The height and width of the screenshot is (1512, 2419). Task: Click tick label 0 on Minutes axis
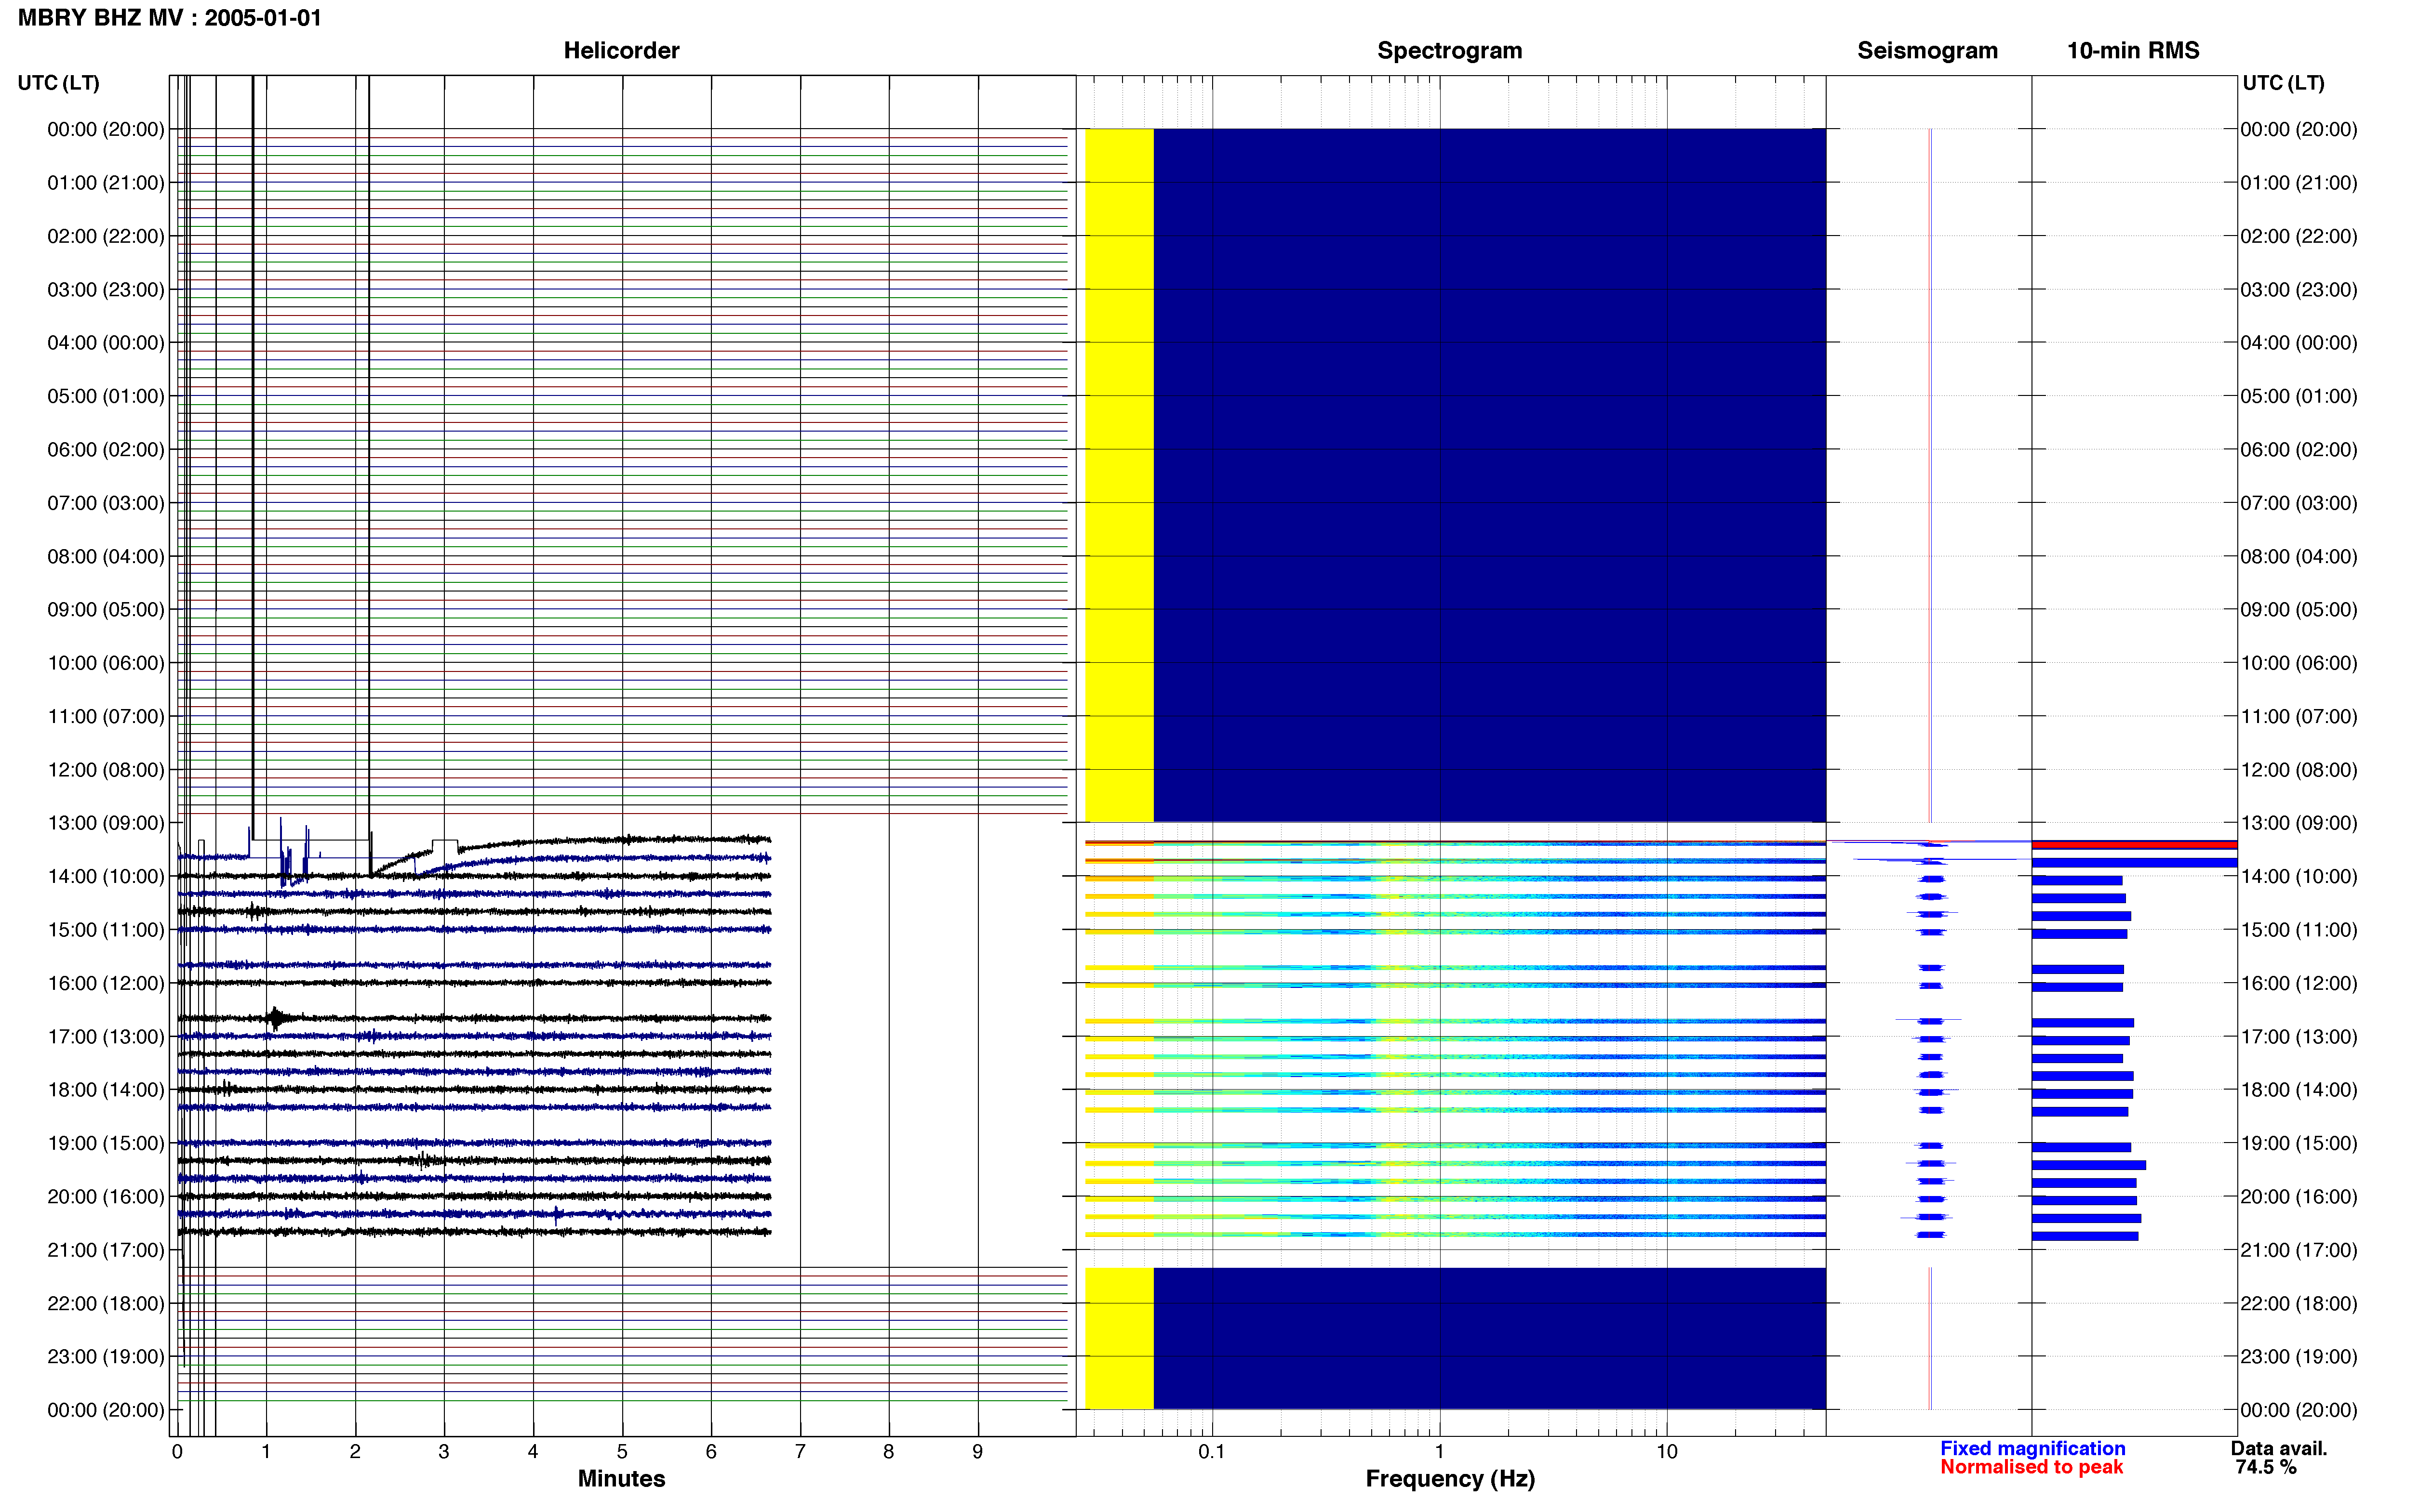(x=177, y=1452)
